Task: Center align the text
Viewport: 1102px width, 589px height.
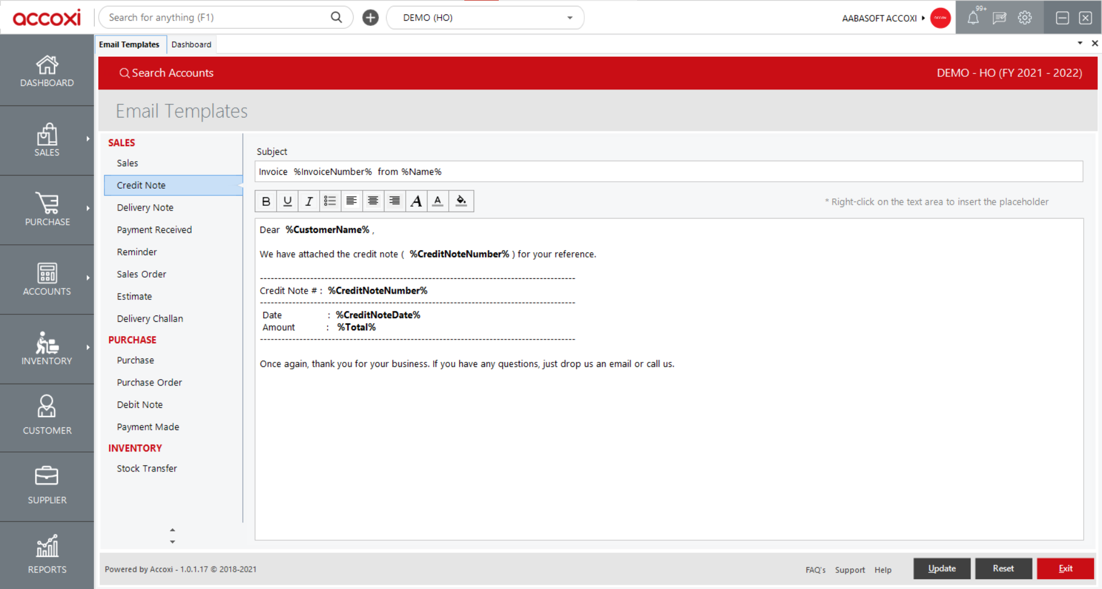Action: [373, 201]
